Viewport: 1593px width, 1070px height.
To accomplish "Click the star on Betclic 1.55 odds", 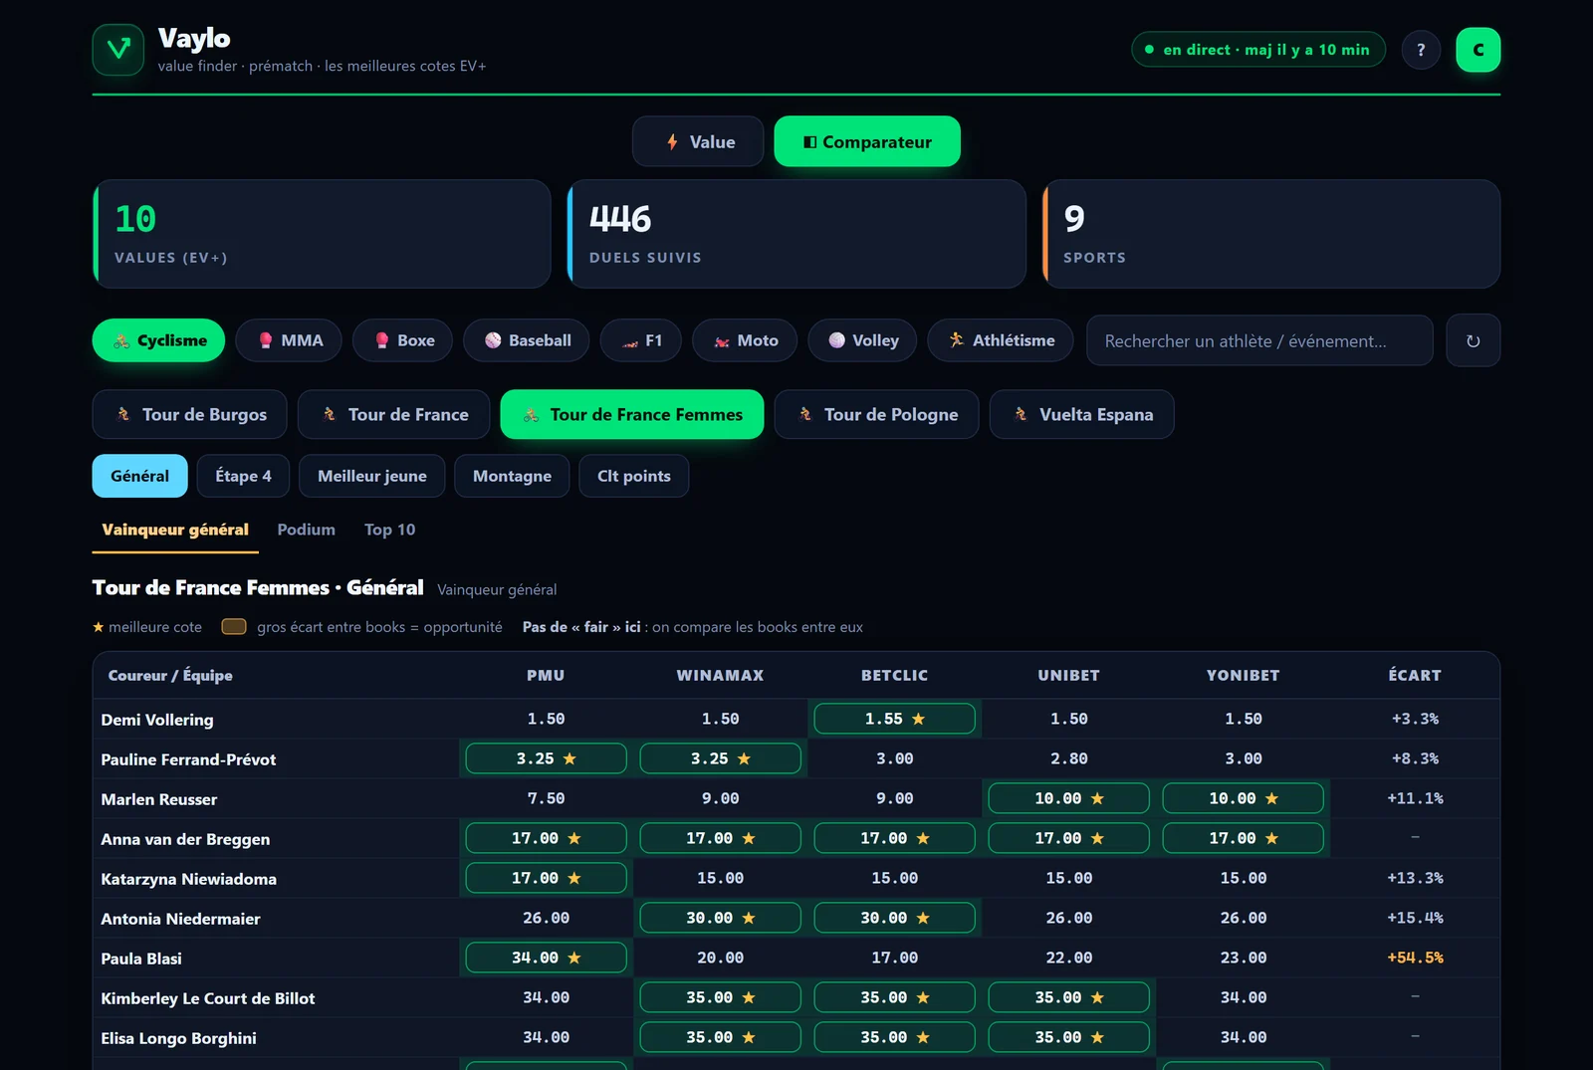I will (918, 719).
